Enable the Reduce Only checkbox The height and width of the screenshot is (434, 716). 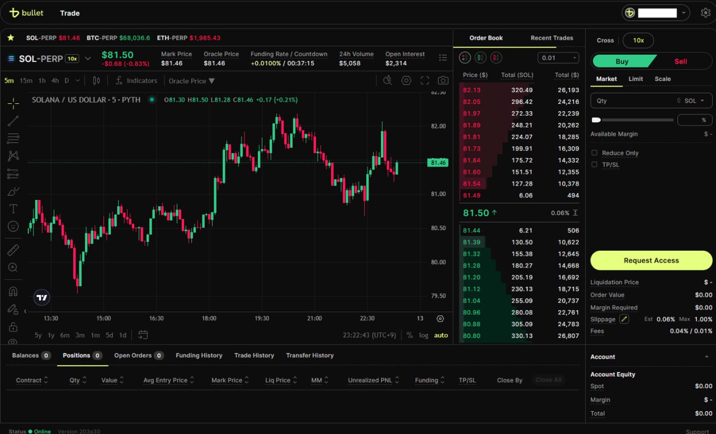tap(595, 153)
